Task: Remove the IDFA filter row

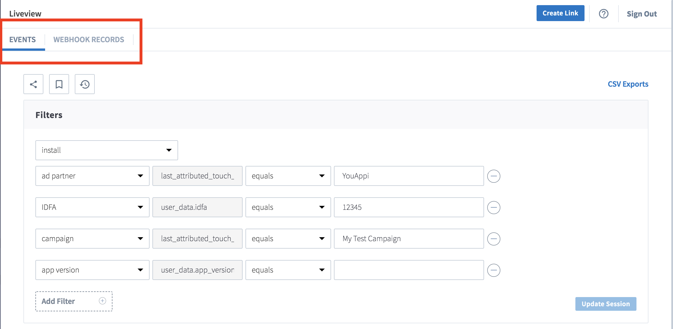Action: [x=493, y=207]
